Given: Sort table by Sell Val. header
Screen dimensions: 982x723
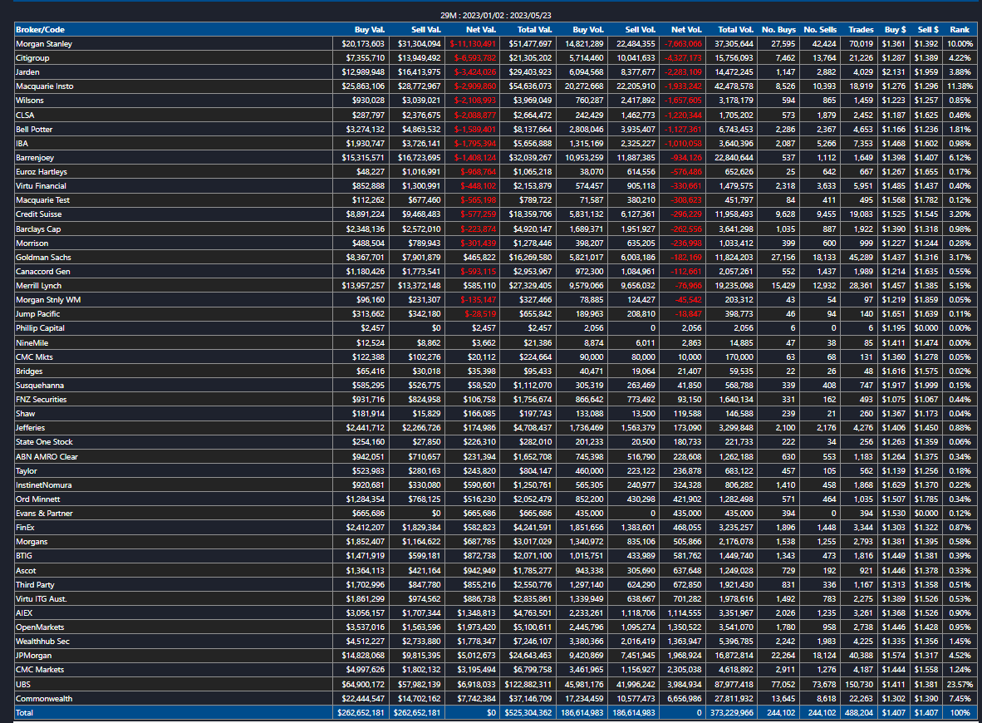Looking at the screenshot, I should click(x=426, y=29).
